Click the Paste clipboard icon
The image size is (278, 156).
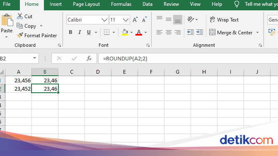(x=7, y=20)
